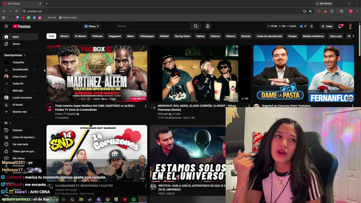Image resolution: width=361 pixels, height=203 pixels.
Task: Click the search magnifier button
Action: tap(196, 26)
